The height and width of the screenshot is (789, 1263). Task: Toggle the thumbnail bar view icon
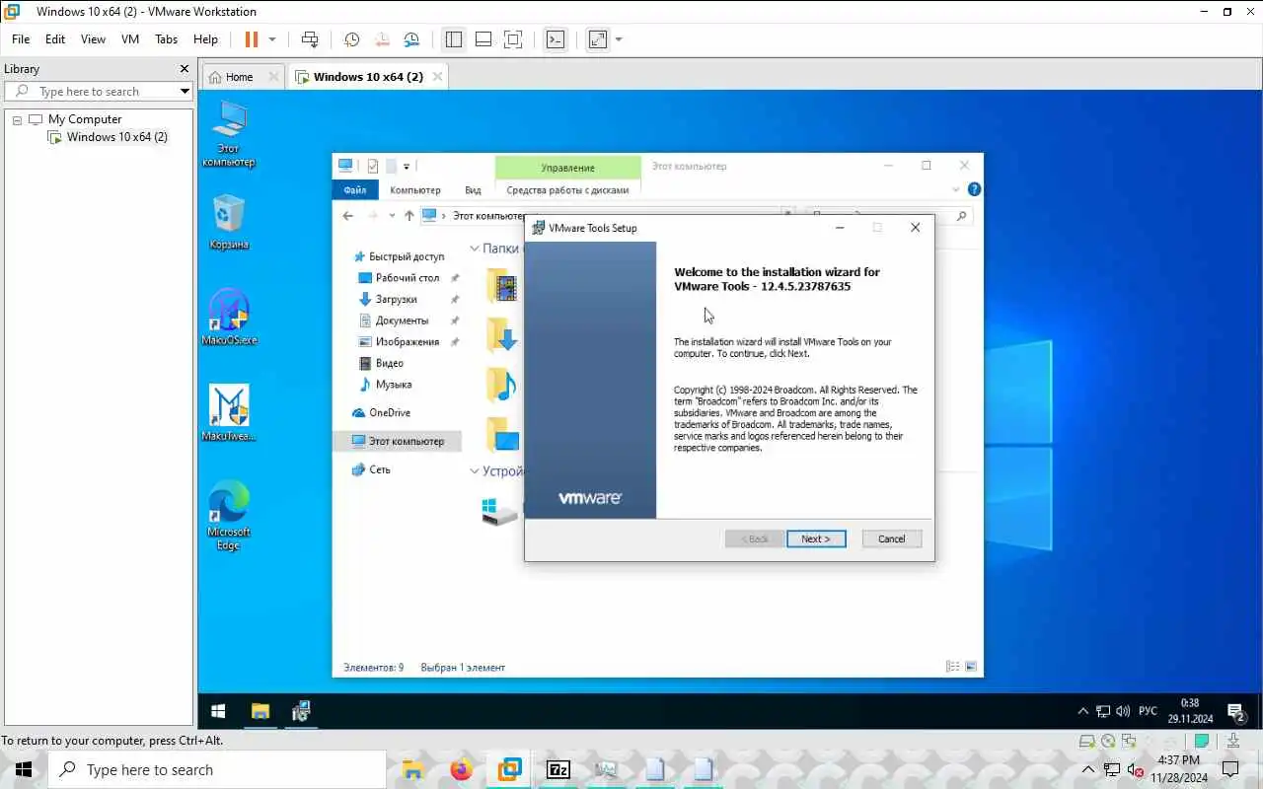[483, 39]
